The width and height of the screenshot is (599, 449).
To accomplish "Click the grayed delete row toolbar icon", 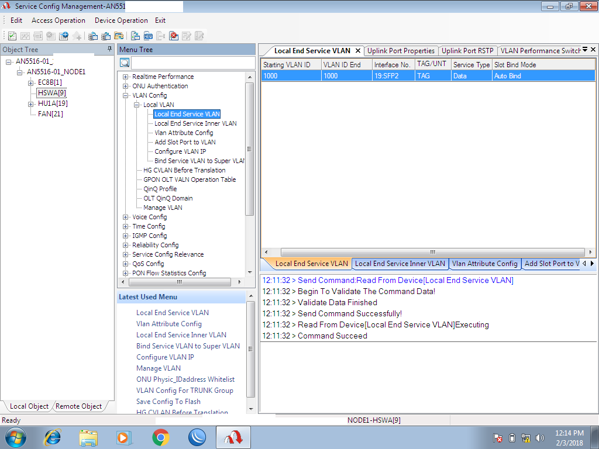I will pos(51,36).
